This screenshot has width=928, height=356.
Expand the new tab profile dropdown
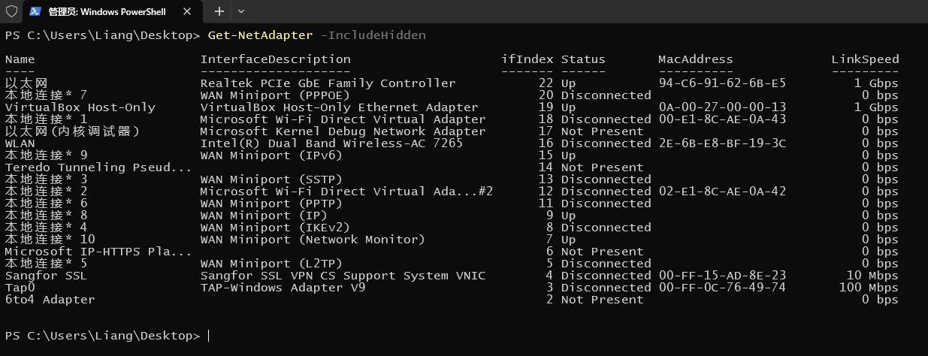click(240, 11)
